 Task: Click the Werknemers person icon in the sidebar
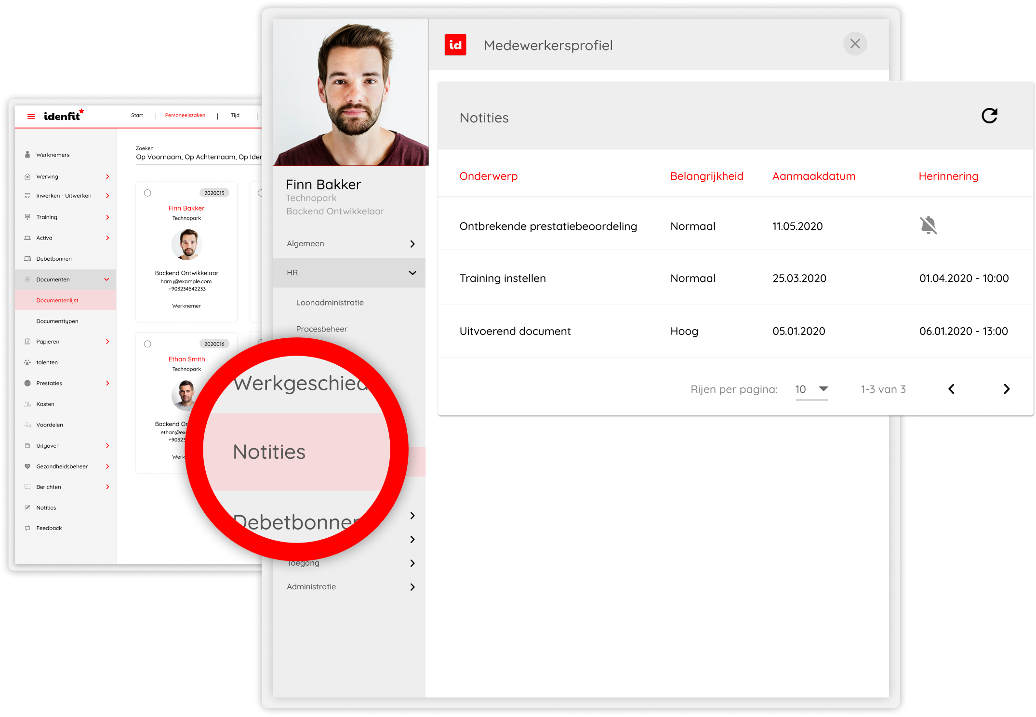[x=27, y=155]
